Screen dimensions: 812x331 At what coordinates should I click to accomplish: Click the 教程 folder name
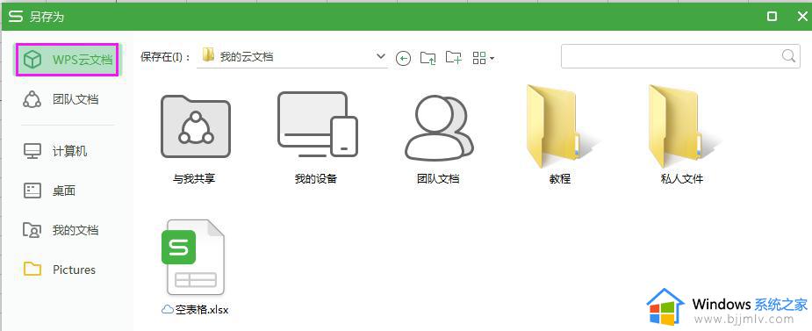[560, 179]
